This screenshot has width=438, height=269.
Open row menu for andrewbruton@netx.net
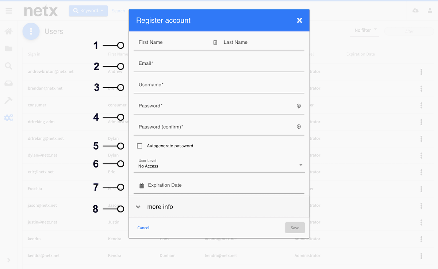421,72
